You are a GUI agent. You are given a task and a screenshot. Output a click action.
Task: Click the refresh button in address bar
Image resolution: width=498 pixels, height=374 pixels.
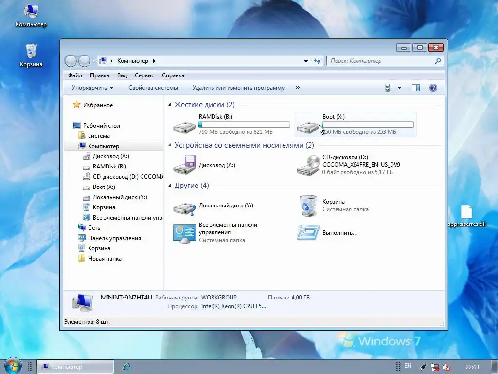pyautogui.click(x=317, y=61)
